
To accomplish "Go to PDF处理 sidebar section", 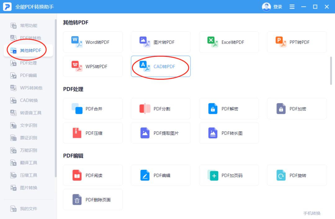I will coord(28,63).
